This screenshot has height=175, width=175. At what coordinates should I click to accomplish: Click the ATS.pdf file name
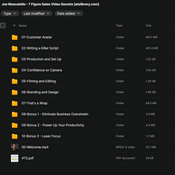click(x=28, y=158)
